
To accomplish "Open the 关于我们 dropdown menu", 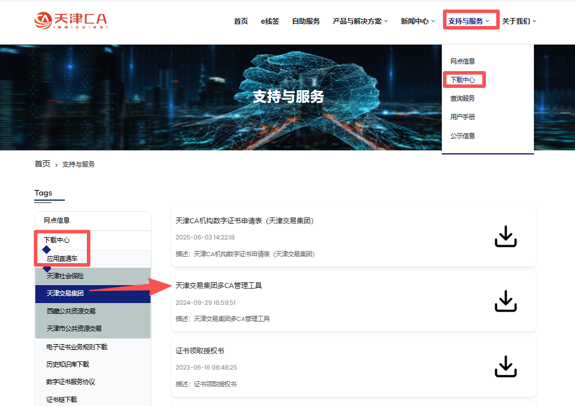I will coord(519,21).
